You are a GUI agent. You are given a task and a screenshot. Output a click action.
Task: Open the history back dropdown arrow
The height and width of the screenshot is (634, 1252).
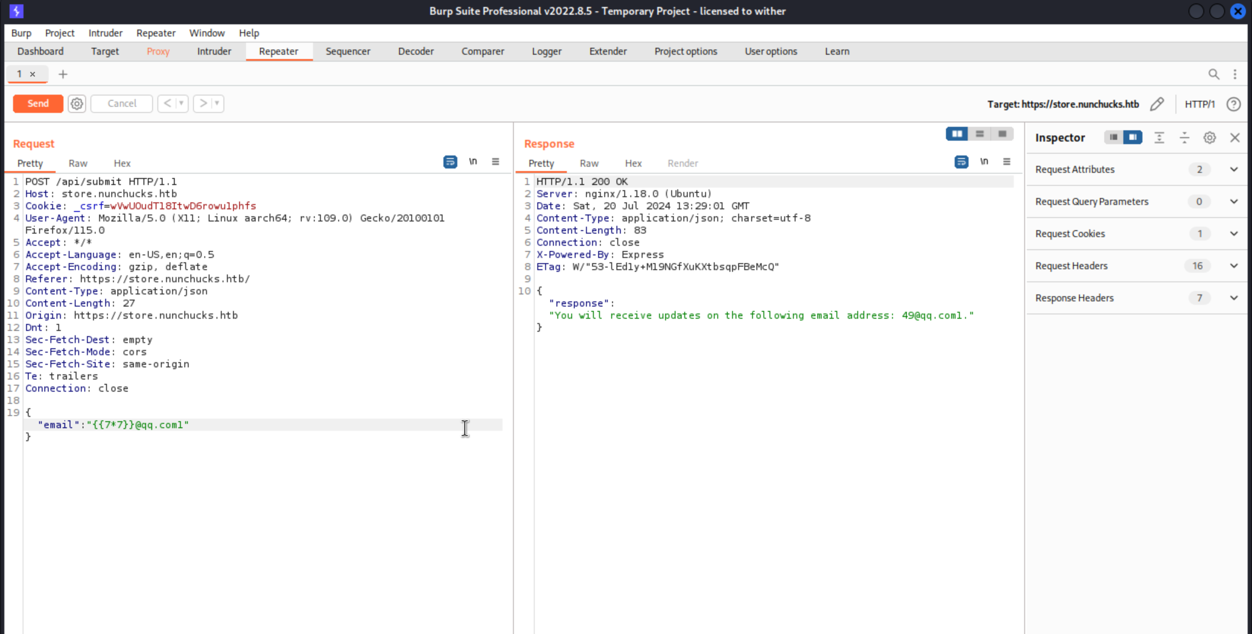[x=181, y=103]
